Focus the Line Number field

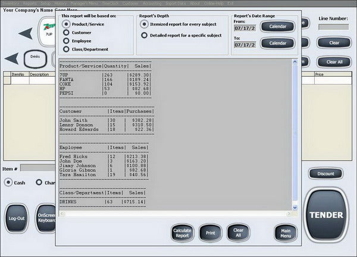[x=333, y=27]
